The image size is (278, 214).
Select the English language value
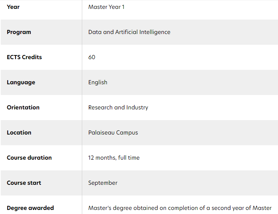click(98, 82)
